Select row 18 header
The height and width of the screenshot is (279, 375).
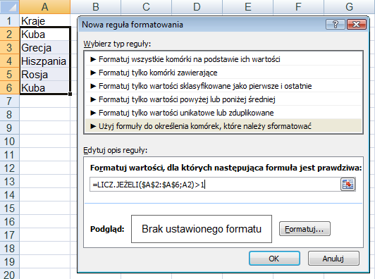[x=10, y=249]
